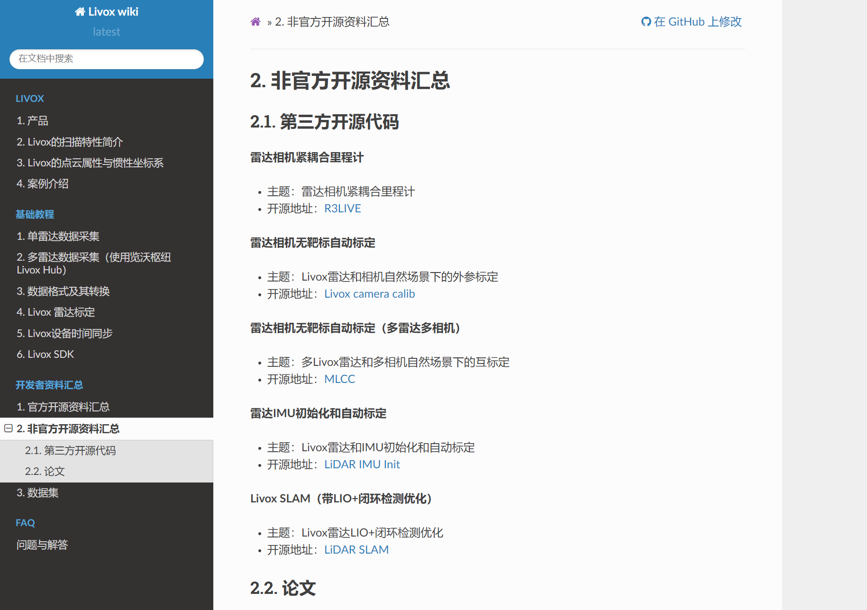The height and width of the screenshot is (610, 867).
Task: Open the LiDAR IMU Init link
Action: tap(362, 464)
